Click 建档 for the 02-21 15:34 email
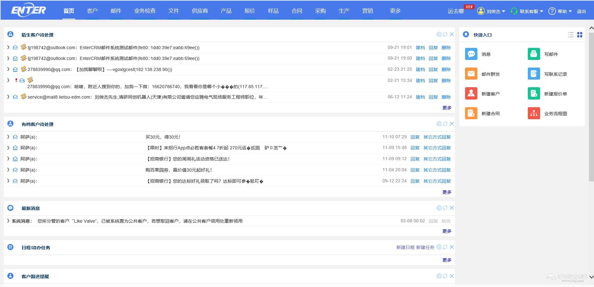The height and width of the screenshot is (287, 594). [420, 81]
